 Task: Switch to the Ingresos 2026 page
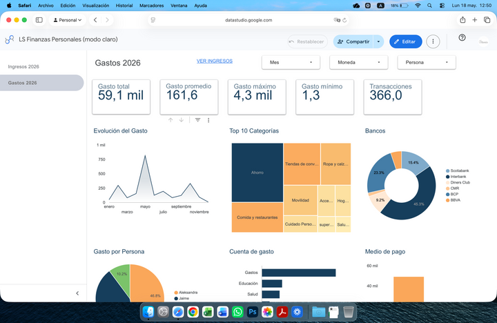click(x=23, y=66)
